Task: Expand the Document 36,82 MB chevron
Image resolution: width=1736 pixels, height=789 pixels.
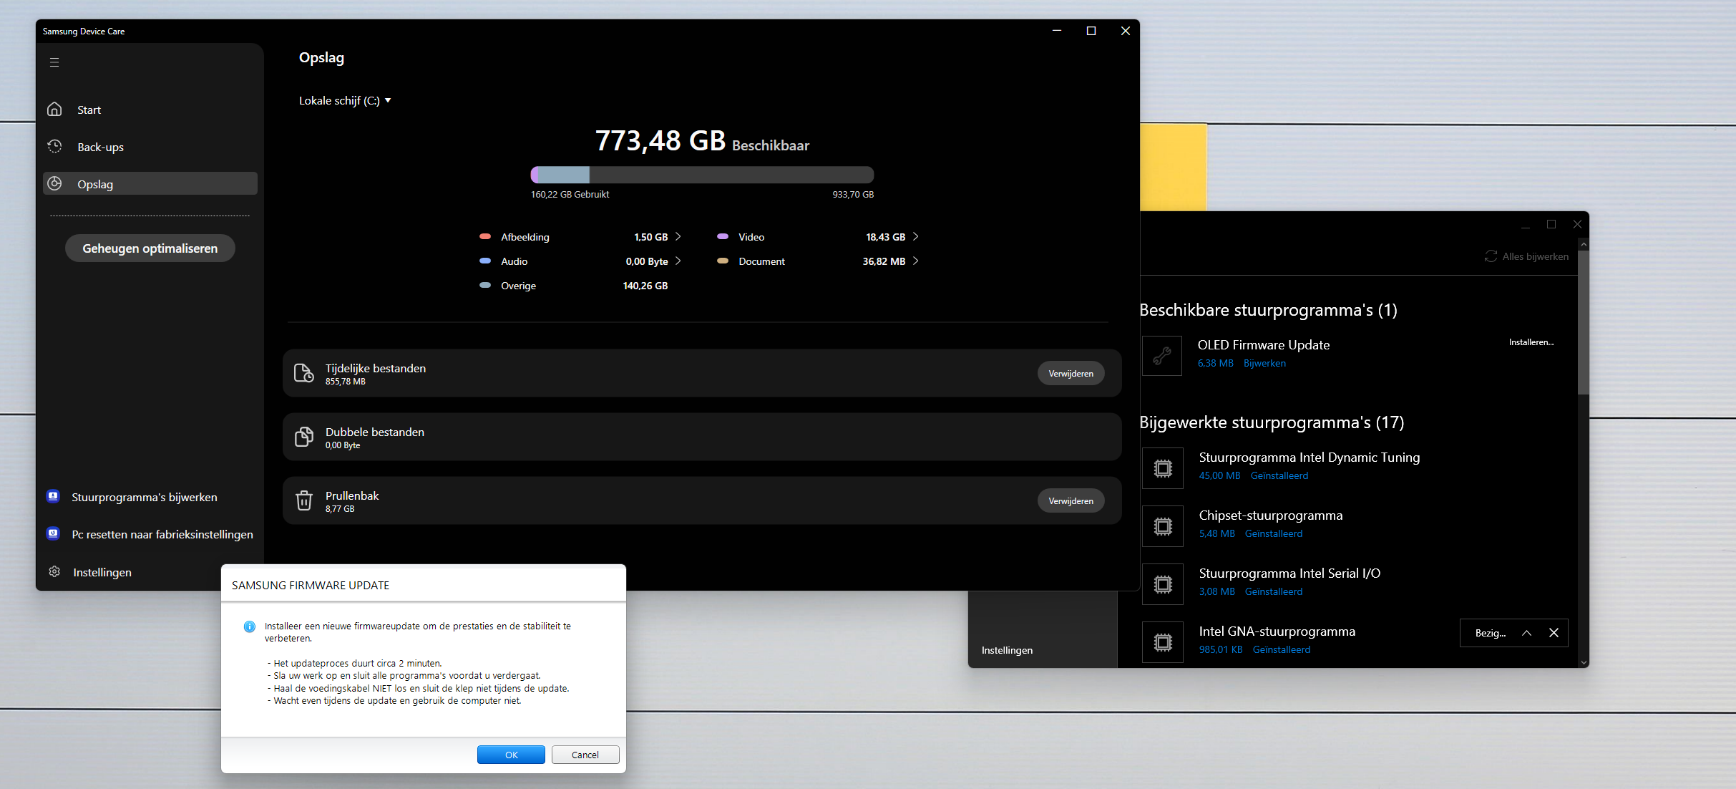Action: [x=915, y=261]
